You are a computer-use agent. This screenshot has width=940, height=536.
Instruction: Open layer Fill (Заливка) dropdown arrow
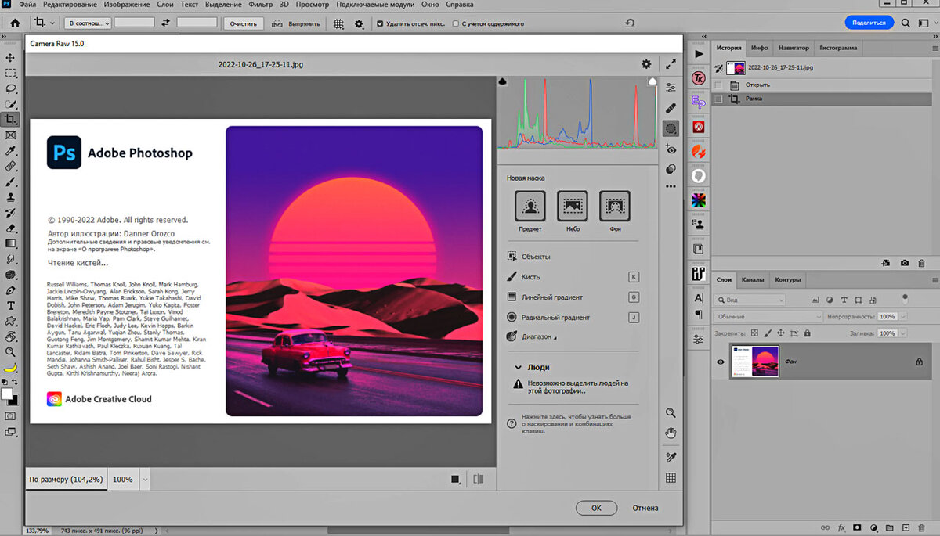click(903, 333)
